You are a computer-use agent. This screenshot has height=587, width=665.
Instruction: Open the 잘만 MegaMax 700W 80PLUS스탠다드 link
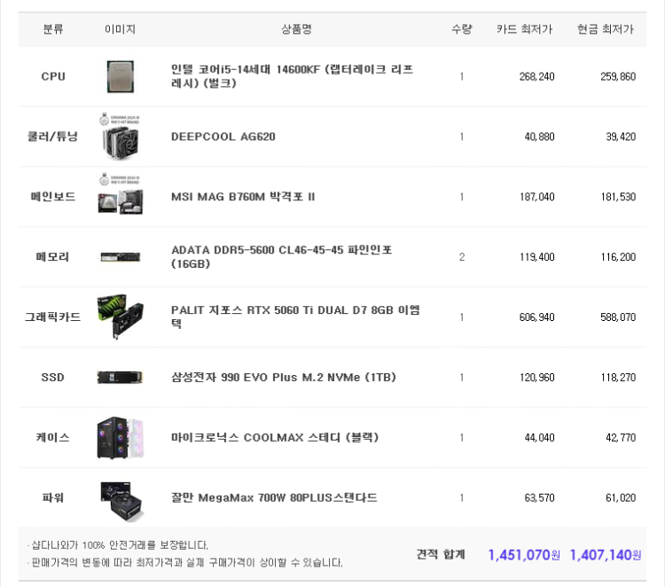pyautogui.click(x=274, y=497)
